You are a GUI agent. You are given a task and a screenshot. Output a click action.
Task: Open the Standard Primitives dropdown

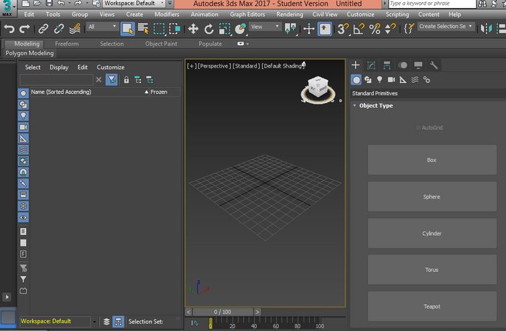428,93
